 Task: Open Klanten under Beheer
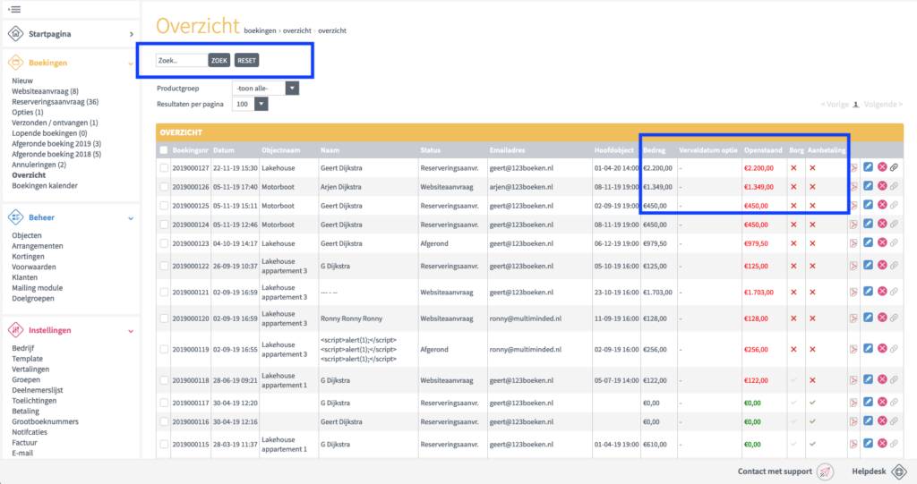click(x=24, y=277)
